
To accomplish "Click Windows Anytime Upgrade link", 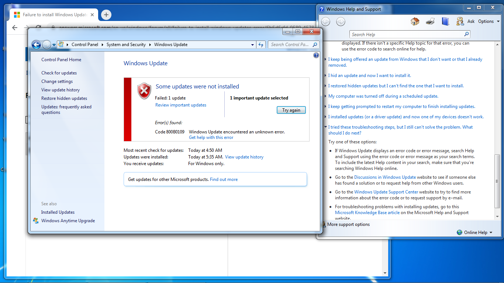I will 68,221.
